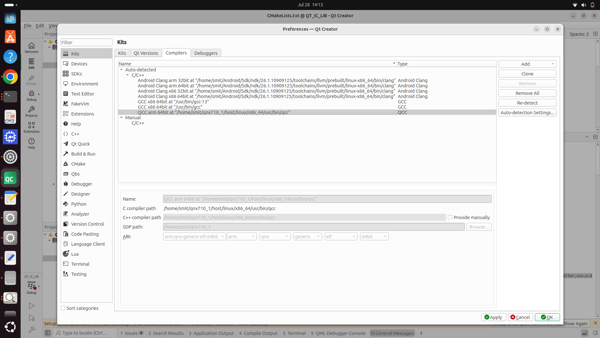The width and height of the screenshot is (600, 338).
Task: Open the arm-qnx-generic-elf-64bit ABI dropdown
Action: click(194, 237)
